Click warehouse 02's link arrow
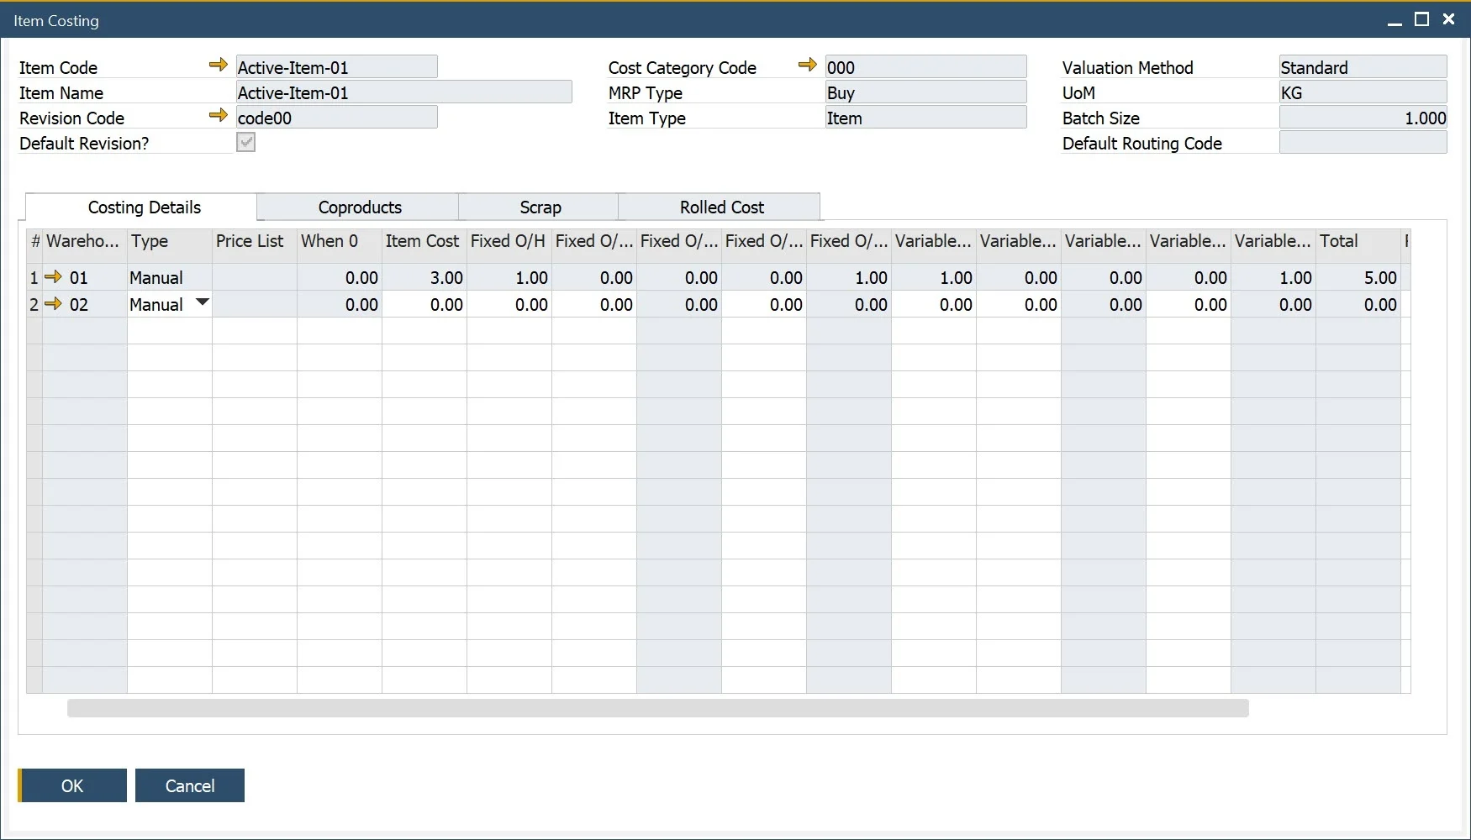This screenshot has width=1471, height=840. click(x=55, y=304)
